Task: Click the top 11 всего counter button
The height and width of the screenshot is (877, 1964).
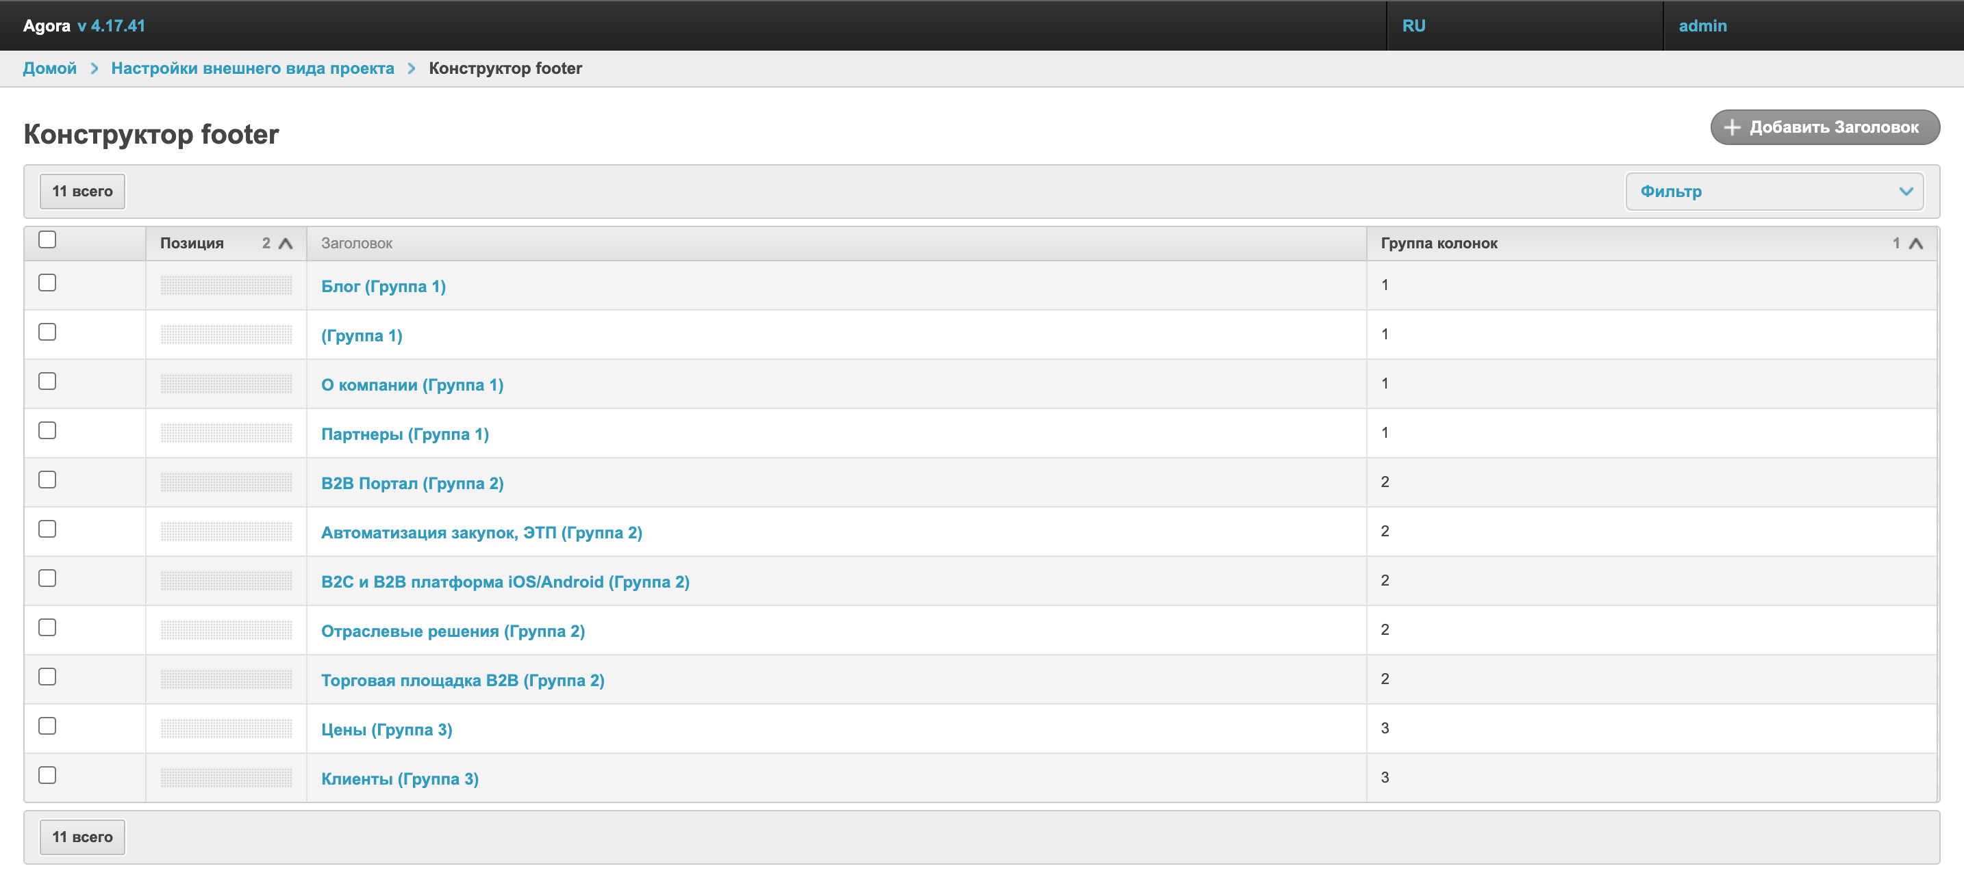Action: coord(82,192)
